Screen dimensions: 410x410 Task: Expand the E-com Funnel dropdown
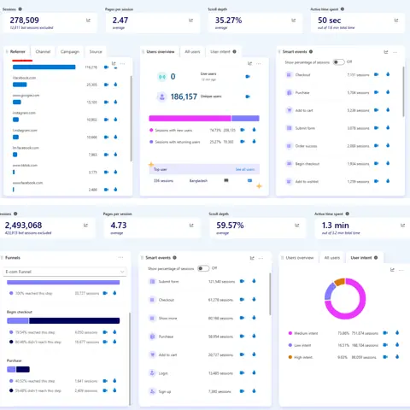[65, 272]
